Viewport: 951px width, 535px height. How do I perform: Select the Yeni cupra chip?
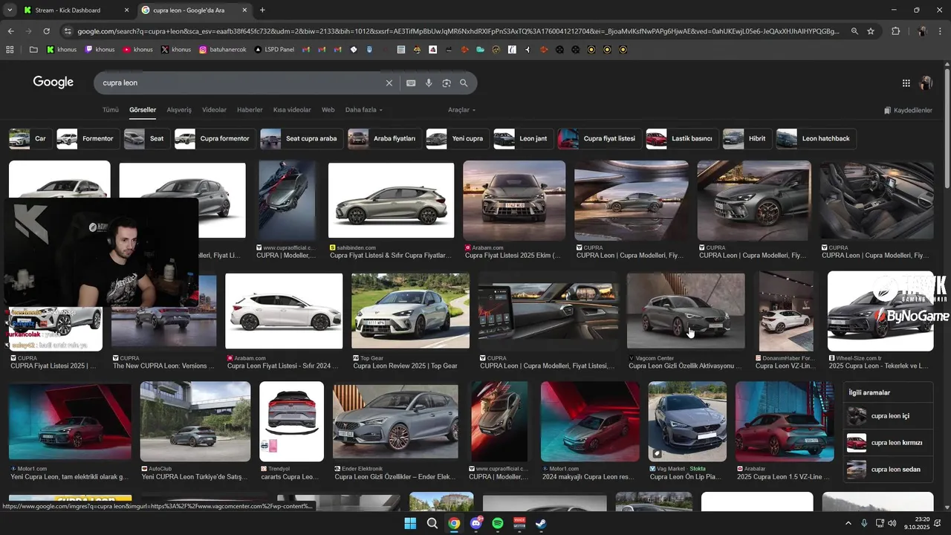coord(457,139)
